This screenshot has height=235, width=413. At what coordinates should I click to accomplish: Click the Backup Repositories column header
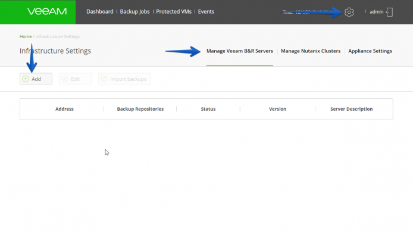click(140, 109)
